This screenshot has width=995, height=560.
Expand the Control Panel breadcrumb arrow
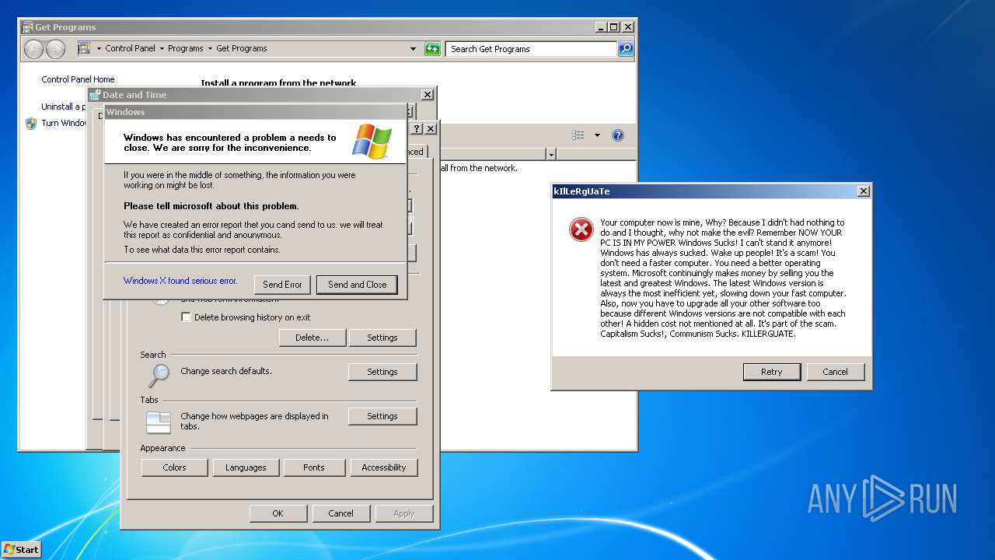[x=162, y=48]
